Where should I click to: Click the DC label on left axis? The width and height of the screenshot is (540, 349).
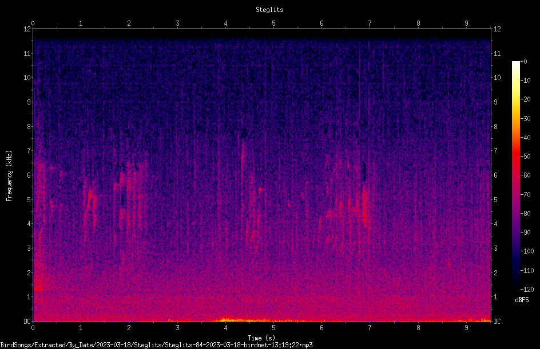(27, 321)
